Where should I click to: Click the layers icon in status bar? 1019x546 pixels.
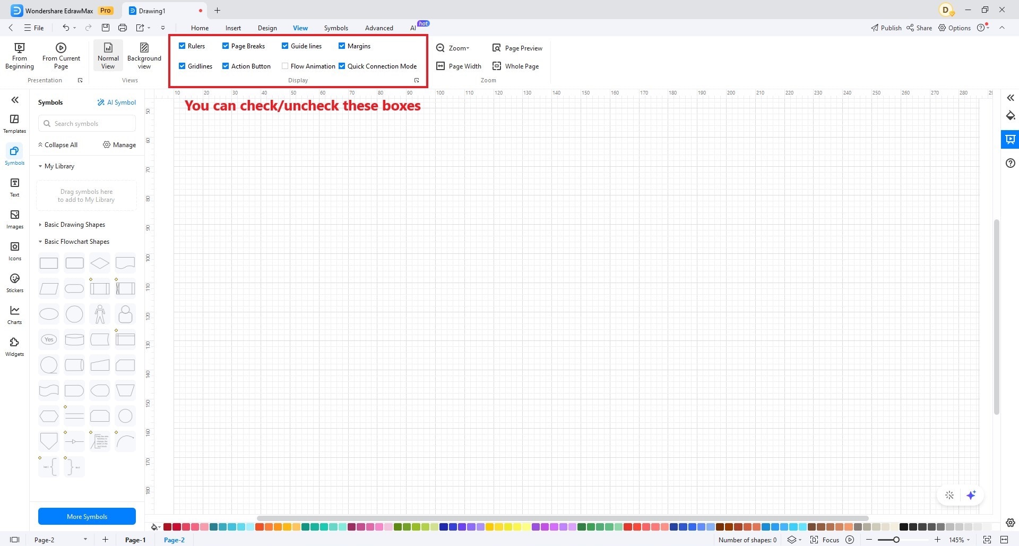[792, 540]
